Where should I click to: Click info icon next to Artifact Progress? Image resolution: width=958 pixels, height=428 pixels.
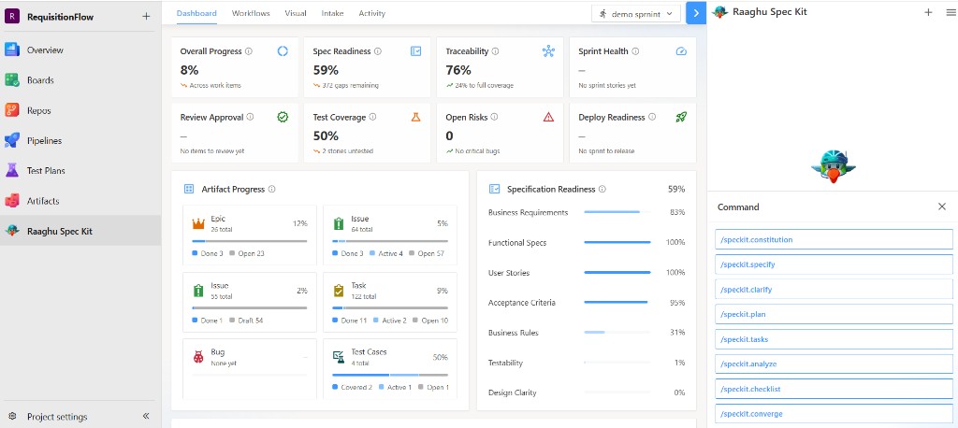pos(272,190)
